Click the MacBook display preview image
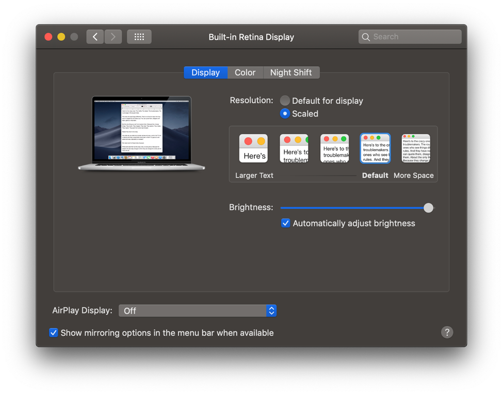504x395 pixels. [x=141, y=133]
